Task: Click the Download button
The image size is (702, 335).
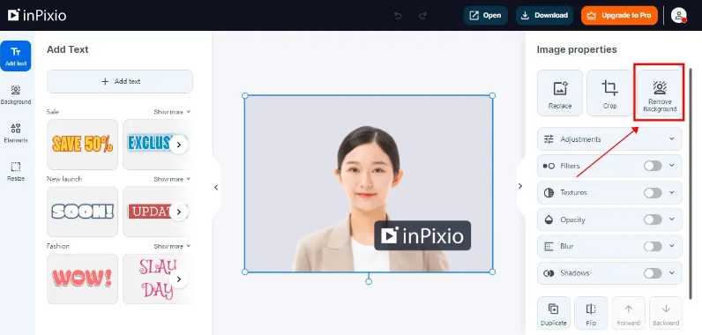Action: 544,15
